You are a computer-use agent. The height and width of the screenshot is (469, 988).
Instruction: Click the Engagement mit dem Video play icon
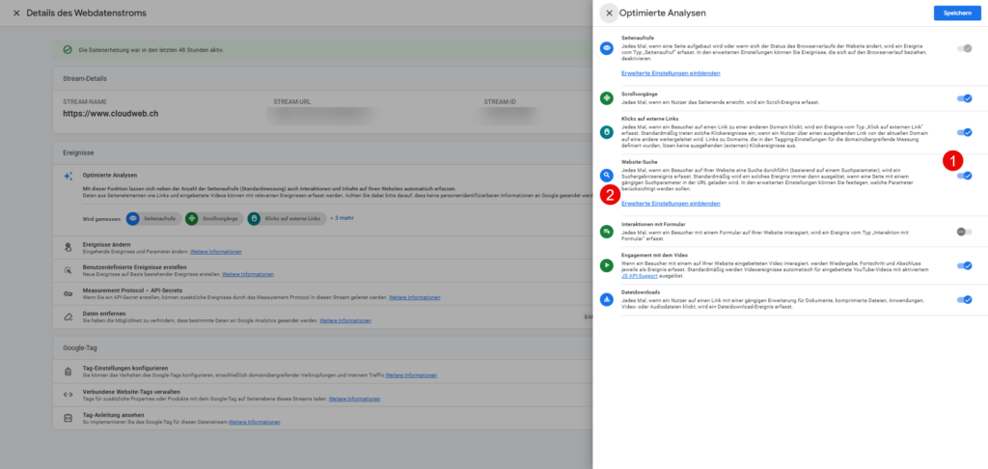[x=606, y=265]
